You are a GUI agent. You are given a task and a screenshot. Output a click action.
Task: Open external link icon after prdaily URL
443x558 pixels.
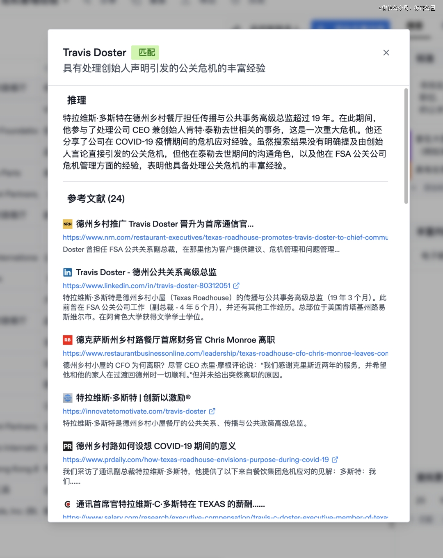(x=335, y=460)
